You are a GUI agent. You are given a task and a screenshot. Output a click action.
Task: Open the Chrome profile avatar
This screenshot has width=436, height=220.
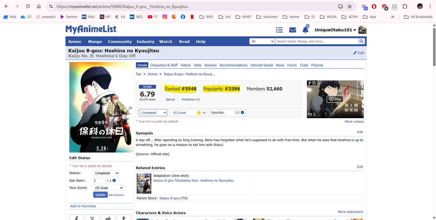pos(420,6)
